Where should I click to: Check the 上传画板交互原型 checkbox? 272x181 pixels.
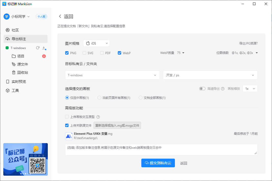(x=67, y=117)
